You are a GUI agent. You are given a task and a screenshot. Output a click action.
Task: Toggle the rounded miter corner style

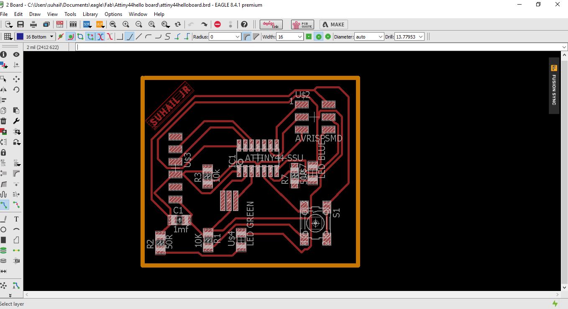[247, 37]
